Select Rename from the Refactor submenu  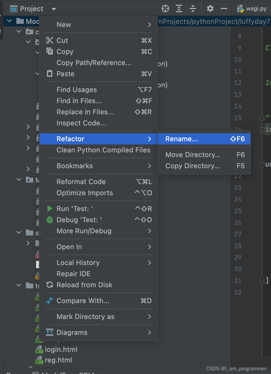pos(182,139)
